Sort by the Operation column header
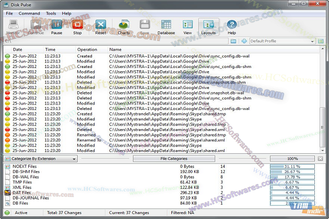This screenshot has height=219, width=329. tap(91, 50)
